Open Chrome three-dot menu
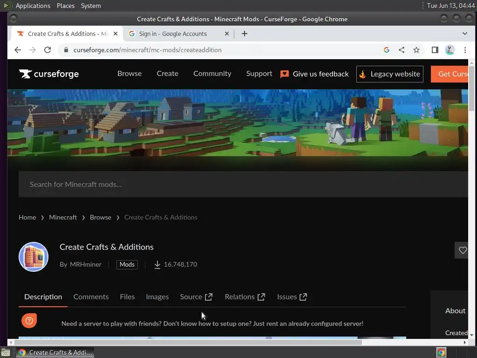This screenshot has width=477, height=358. tap(465, 50)
